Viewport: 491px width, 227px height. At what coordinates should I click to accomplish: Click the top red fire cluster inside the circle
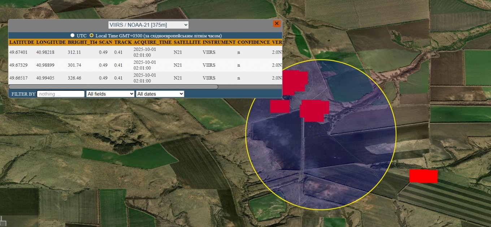point(294,82)
